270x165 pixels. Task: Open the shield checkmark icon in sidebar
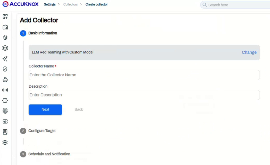[x=5, y=69]
